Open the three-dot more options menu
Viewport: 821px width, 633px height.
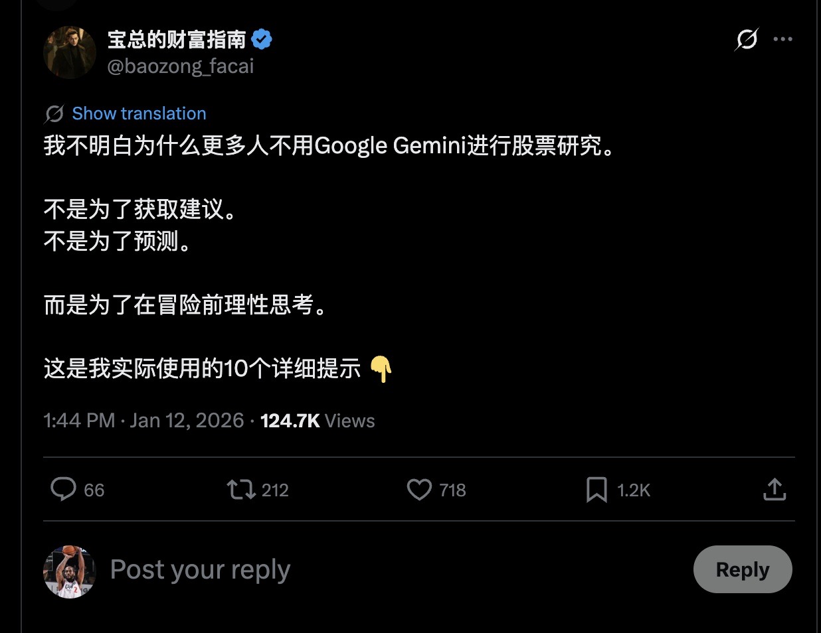(783, 39)
